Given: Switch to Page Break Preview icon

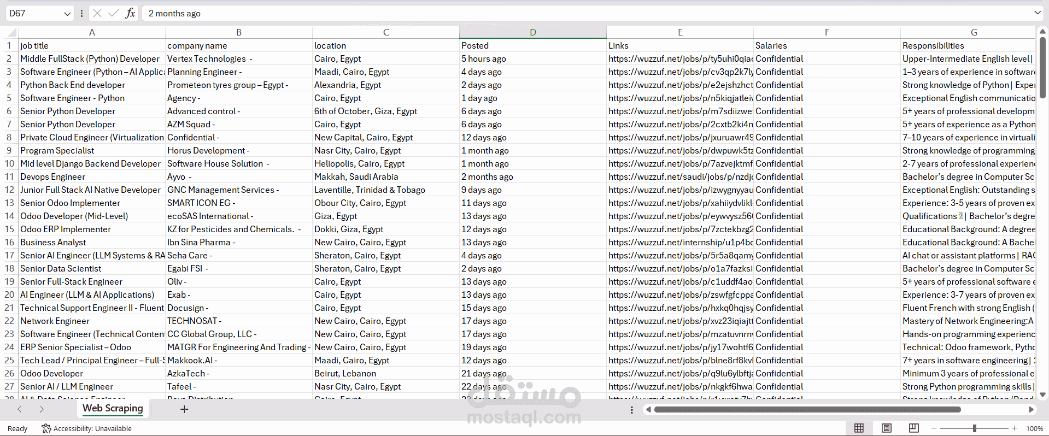Looking at the screenshot, I should click(913, 428).
